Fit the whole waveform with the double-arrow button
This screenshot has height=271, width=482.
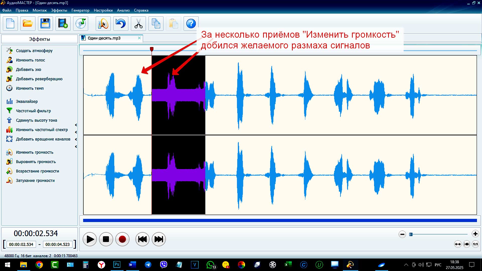pyautogui.click(x=458, y=244)
